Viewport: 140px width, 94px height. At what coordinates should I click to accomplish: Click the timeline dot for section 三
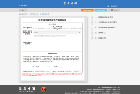click(92, 27)
